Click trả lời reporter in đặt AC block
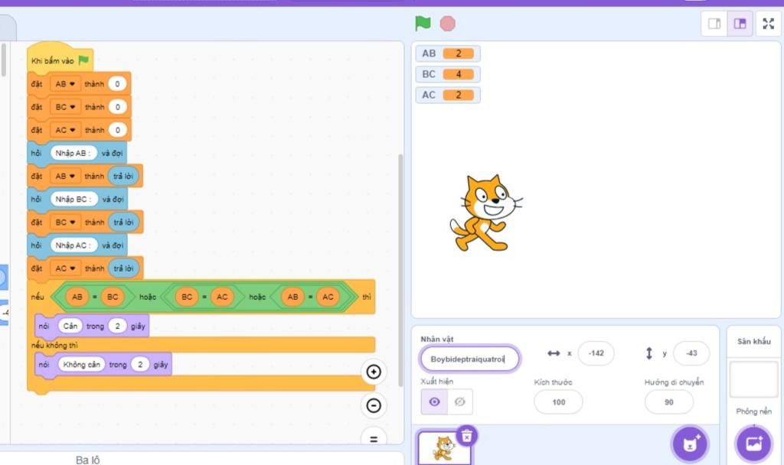The image size is (784, 465). (x=123, y=268)
